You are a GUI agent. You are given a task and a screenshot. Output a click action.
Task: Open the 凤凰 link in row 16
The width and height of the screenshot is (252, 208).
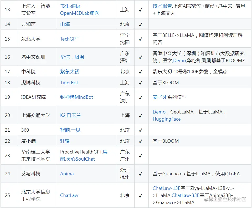[x=80, y=57]
